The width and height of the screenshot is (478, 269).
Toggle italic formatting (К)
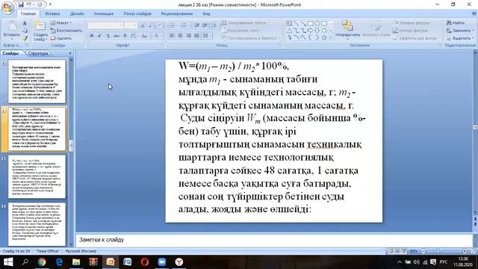coord(99,36)
